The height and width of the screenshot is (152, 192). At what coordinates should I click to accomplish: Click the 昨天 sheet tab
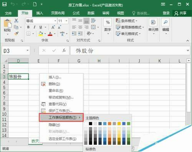35,141
